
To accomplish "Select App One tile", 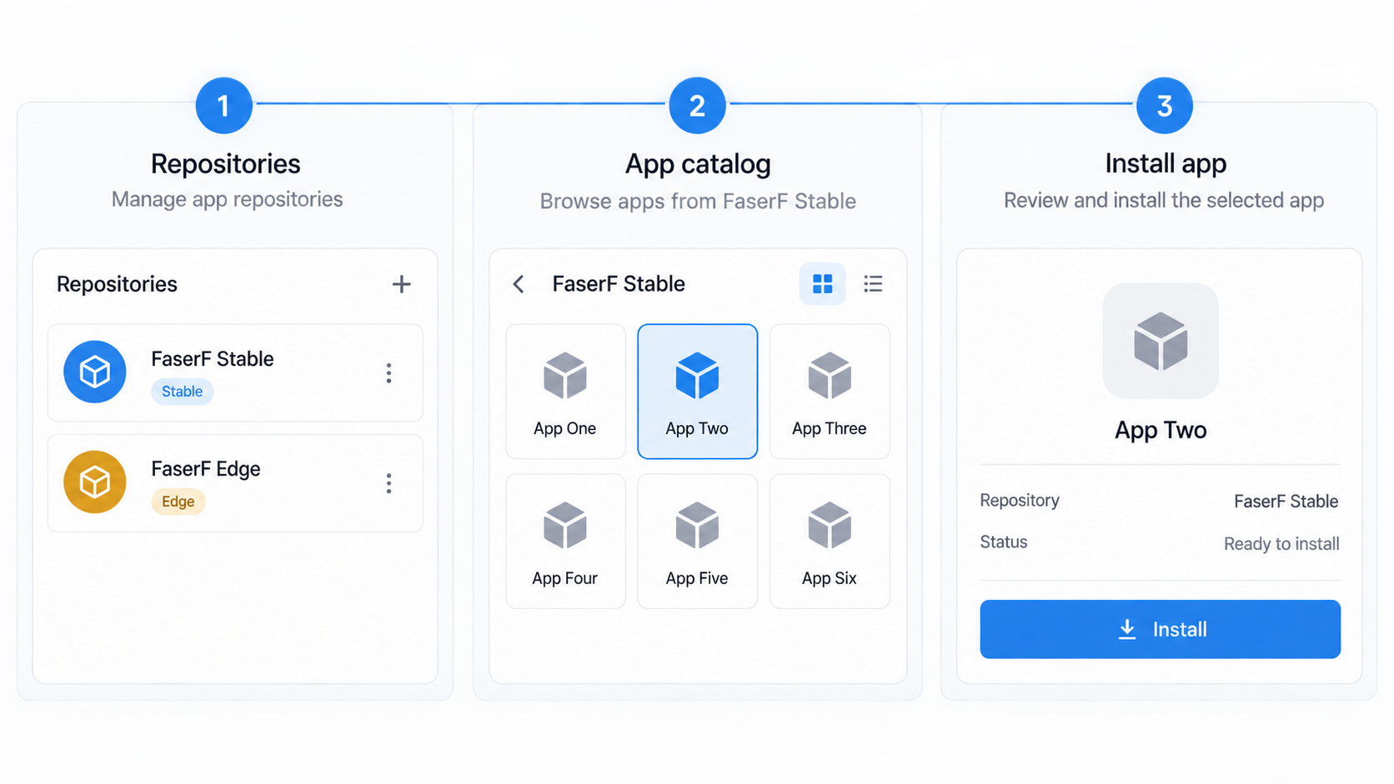I will [565, 392].
